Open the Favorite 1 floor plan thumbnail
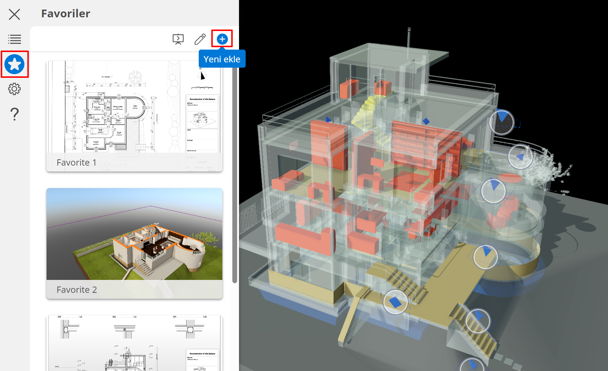 [x=134, y=116]
